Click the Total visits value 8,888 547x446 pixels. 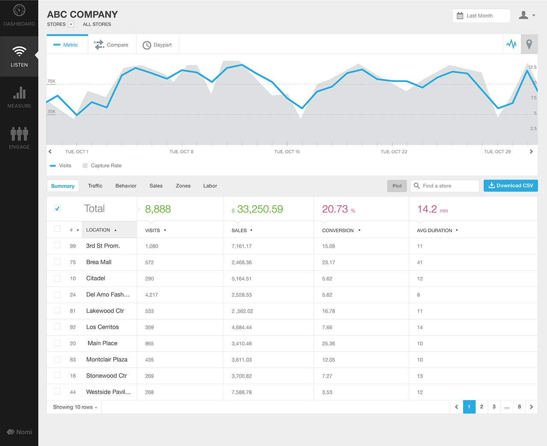pos(158,209)
